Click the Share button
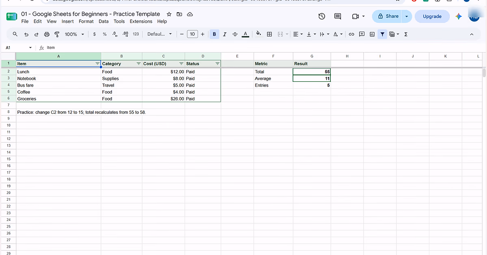The width and height of the screenshot is (487, 255). tap(388, 16)
